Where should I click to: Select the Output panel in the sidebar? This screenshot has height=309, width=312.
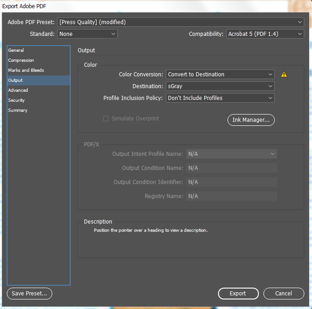pos(39,80)
